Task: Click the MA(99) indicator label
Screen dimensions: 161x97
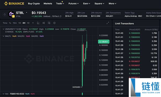Action: click(35, 36)
